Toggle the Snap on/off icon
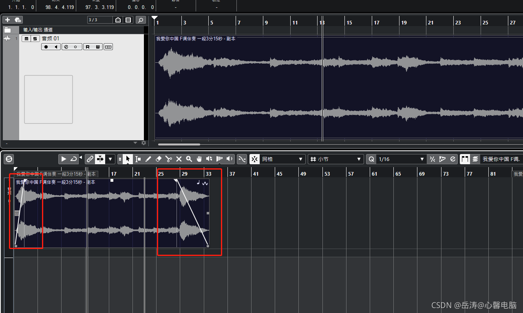The height and width of the screenshot is (313, 523). [x=255, y=159]
